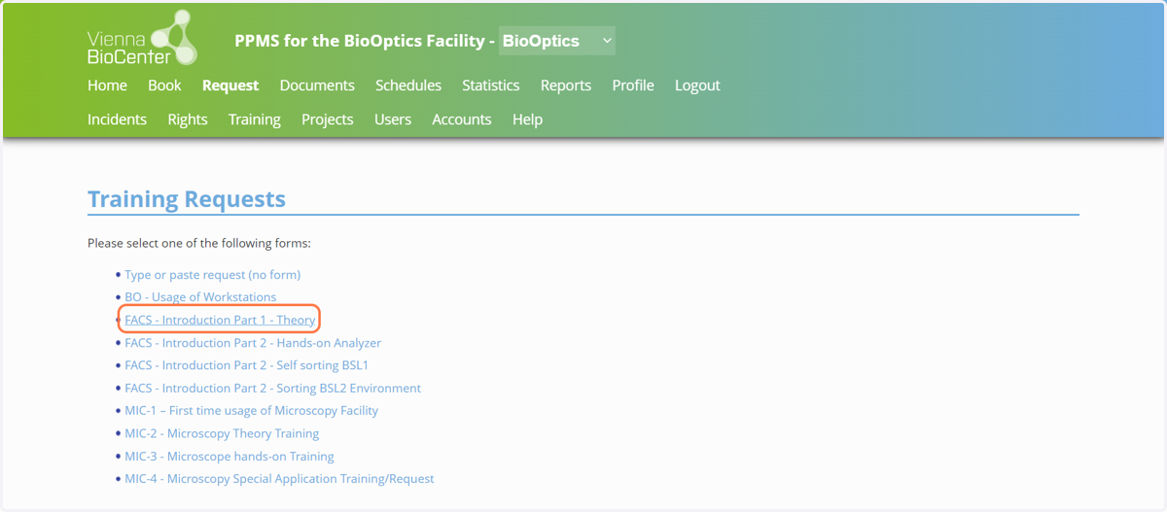The image size is (1167, 512).
Task: Click the Vienna BioCenter logo
Action: click(x=142, y=37)
